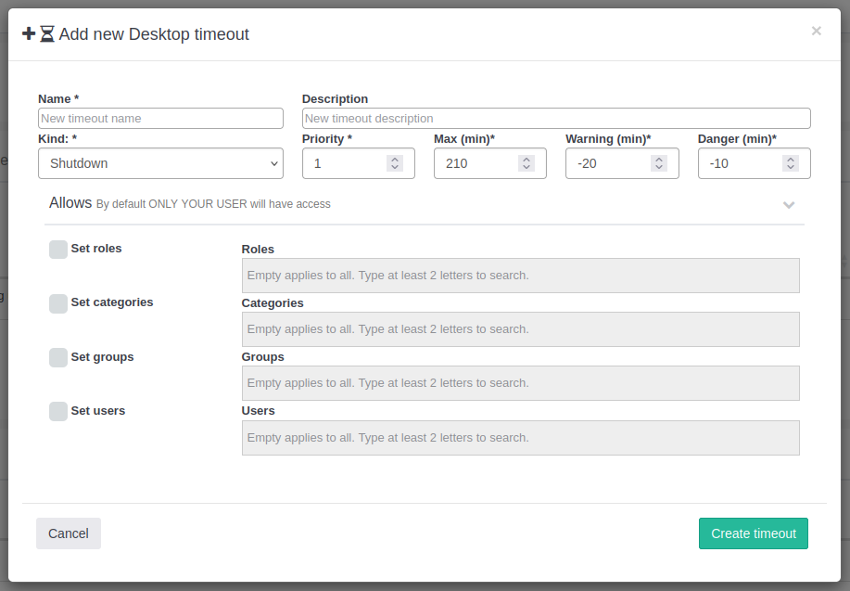
Task: Collapse the Allows section chevron
Action: (788, 204)
